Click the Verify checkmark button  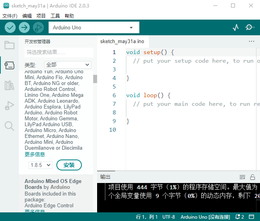click(10, 27)
